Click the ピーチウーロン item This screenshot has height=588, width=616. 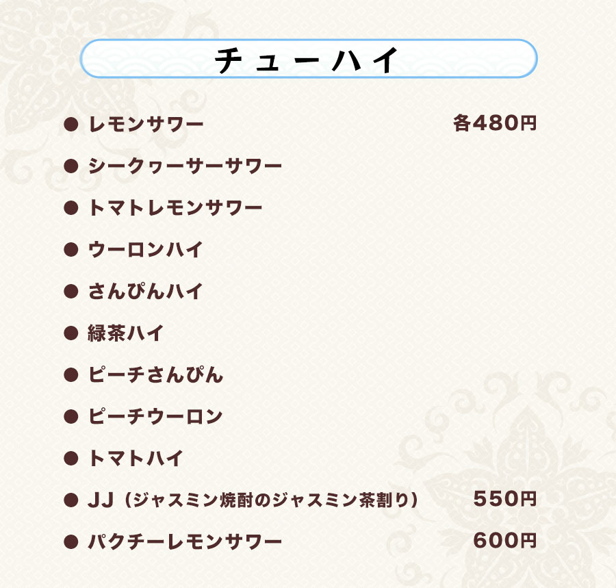point(155,417)
